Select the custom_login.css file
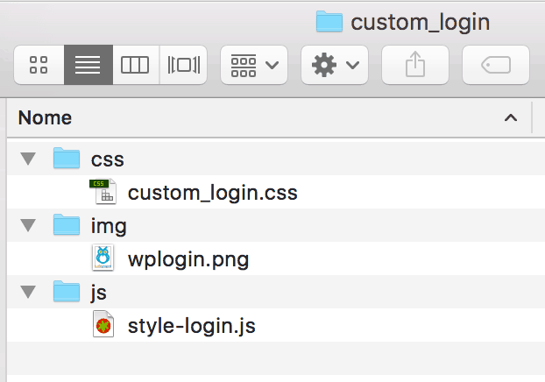The height and width of the screenshot is (382, 545). pyautogui.click(x=212, y=193)
